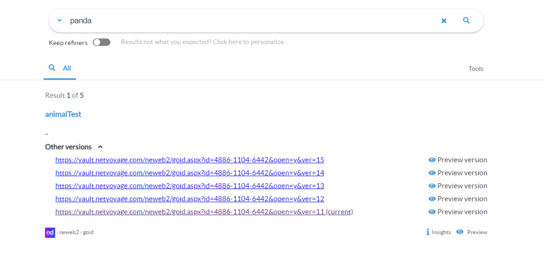
Task: Clear the search box with the X icon
Action: 444,20
